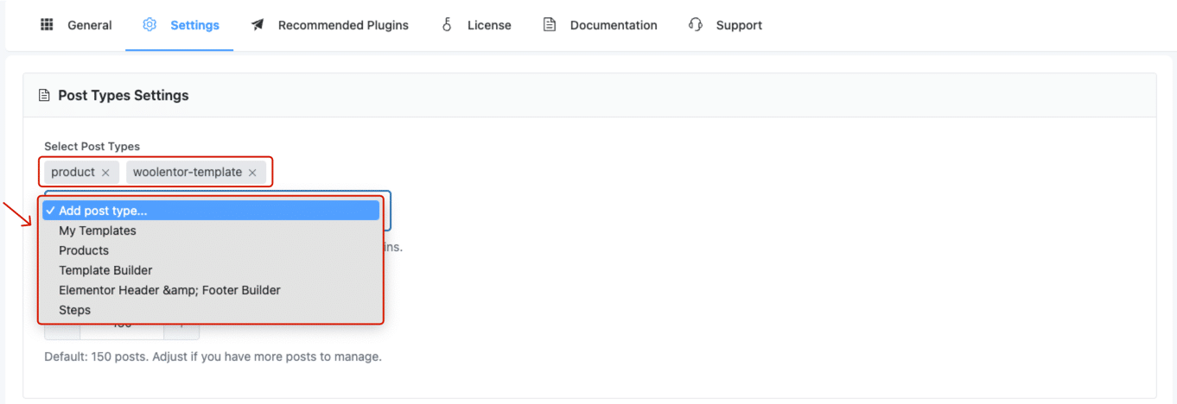Click the Settings gear icon
Viewport: 1177px width, 404px height.
pyautogui.click(x=150, y=25)
